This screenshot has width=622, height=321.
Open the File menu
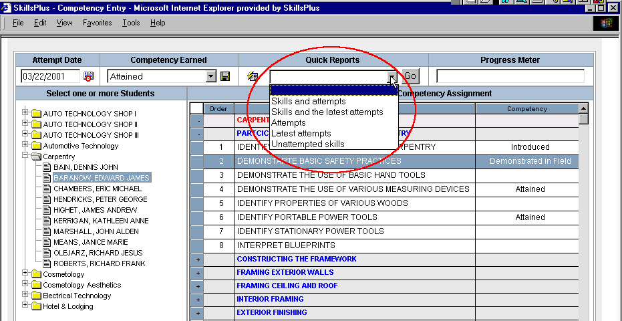point(18,23)
